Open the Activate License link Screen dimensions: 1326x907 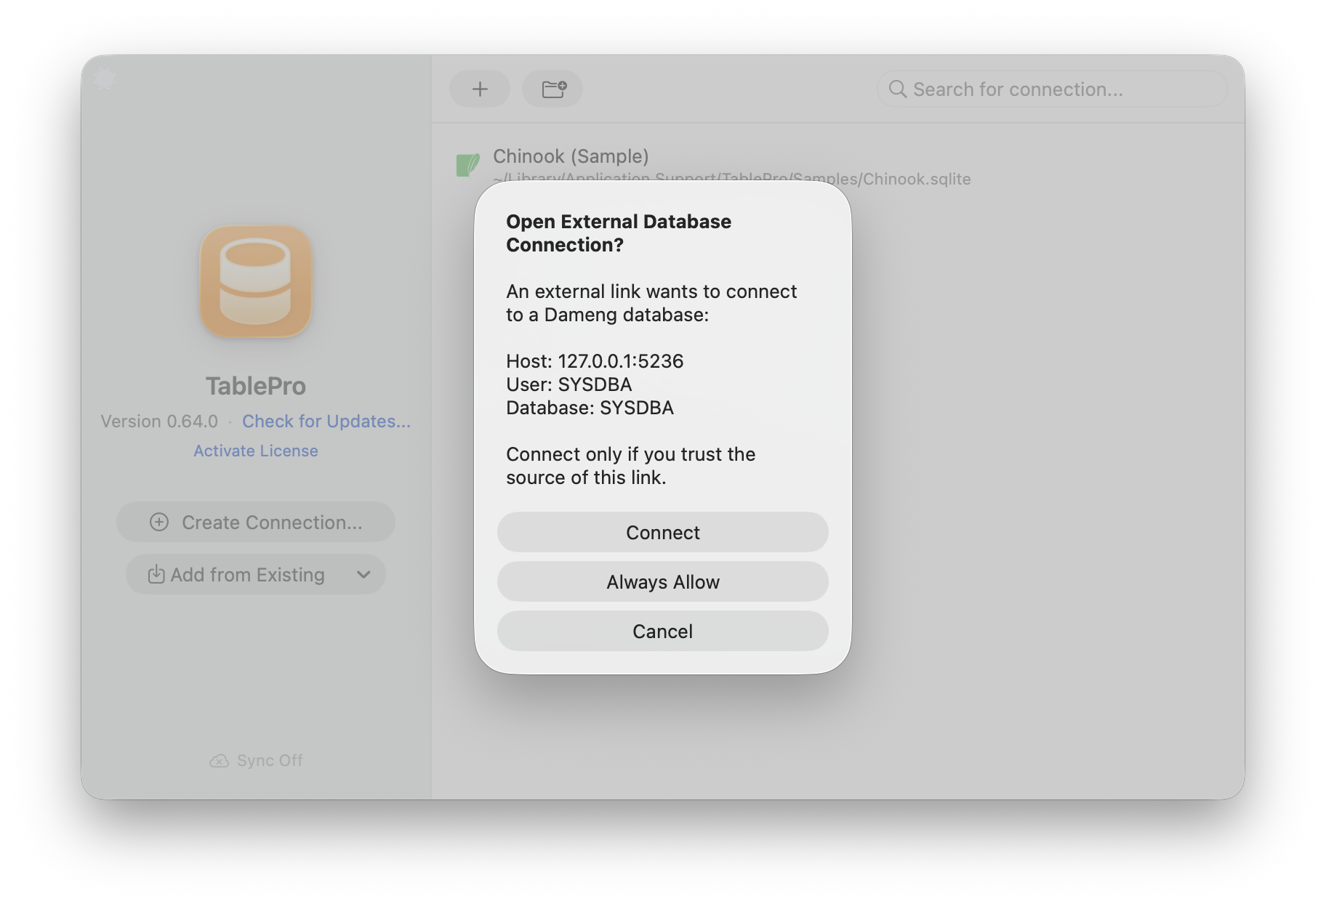pyautogui.click(x=256, y=451)
